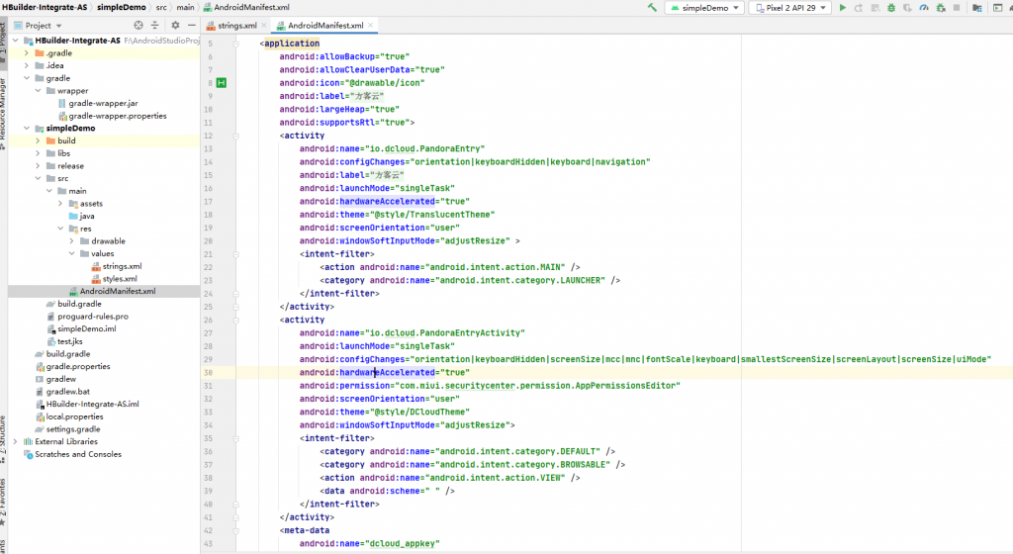Expand the .idea folder arrow
The height and width of the screenshot is (554, 1013).
27,65
